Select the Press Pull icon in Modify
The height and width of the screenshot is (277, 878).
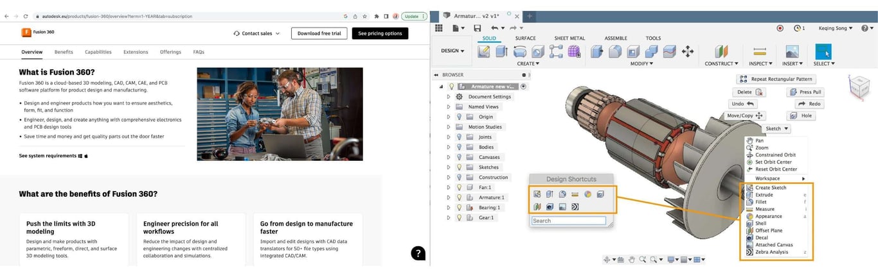tap(597, 52)
